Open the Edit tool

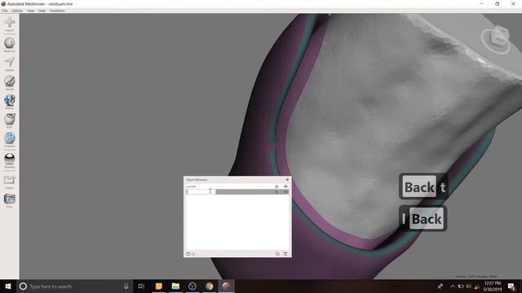click(x=9, y=120)
